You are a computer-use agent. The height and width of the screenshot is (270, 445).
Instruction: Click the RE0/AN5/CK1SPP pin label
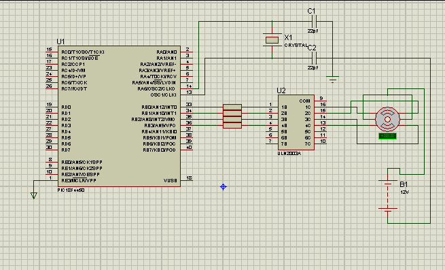pyautogui.click(x=82, y=163)
